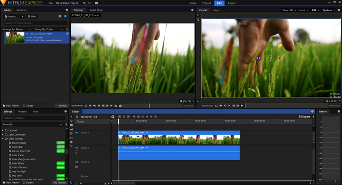Screen dimensions: 342x185
Task: Step forward one frame in Viewer
Action: (238, 106)
